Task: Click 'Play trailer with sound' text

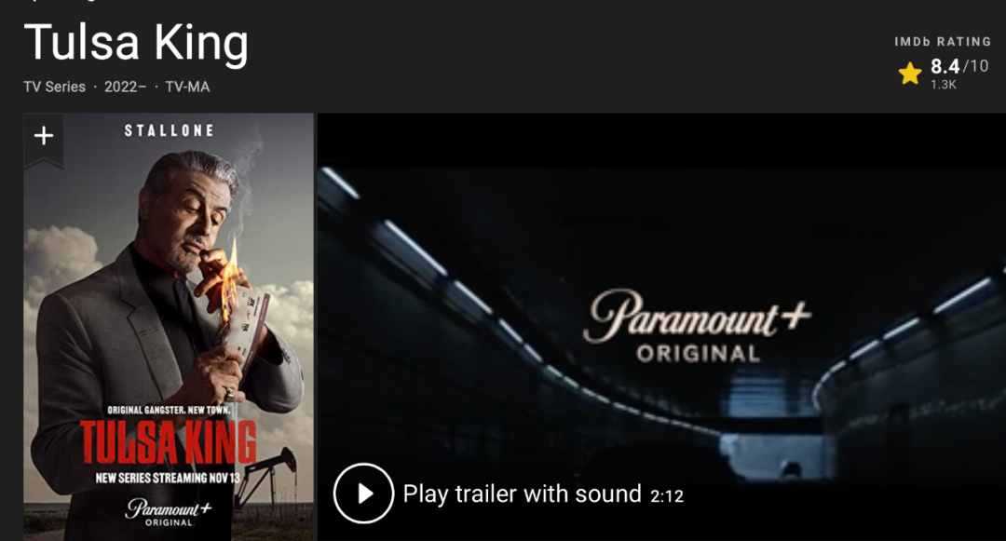Action: coord(523,494)
